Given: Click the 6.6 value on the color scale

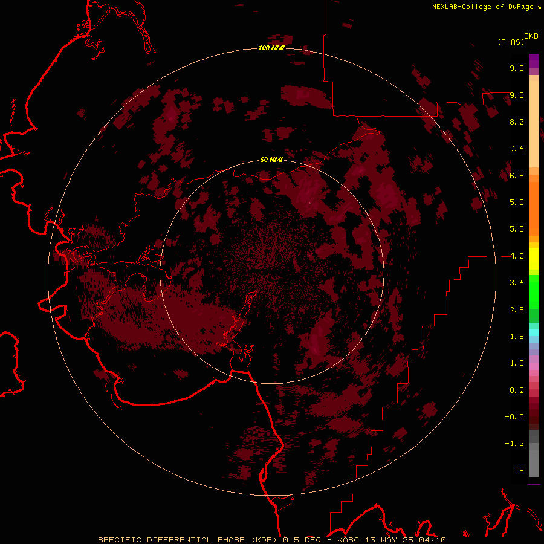Looking at the screenshot, I should tap(517, 175).
